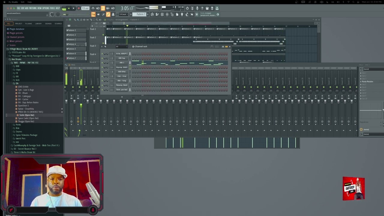Viewport: 384px width, 216px height.
Task: Click the typing keyboard to piano icon
Action: point(93,14)
